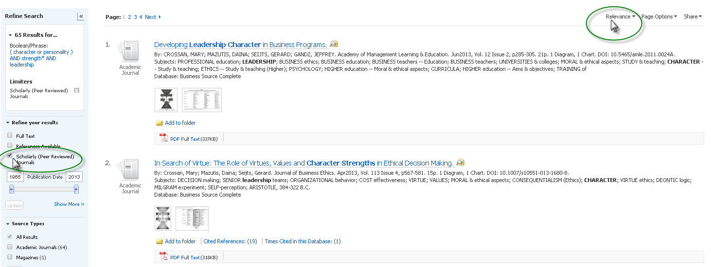Go to results page 2
The image size is (711, 267).
tap(130, 17)
